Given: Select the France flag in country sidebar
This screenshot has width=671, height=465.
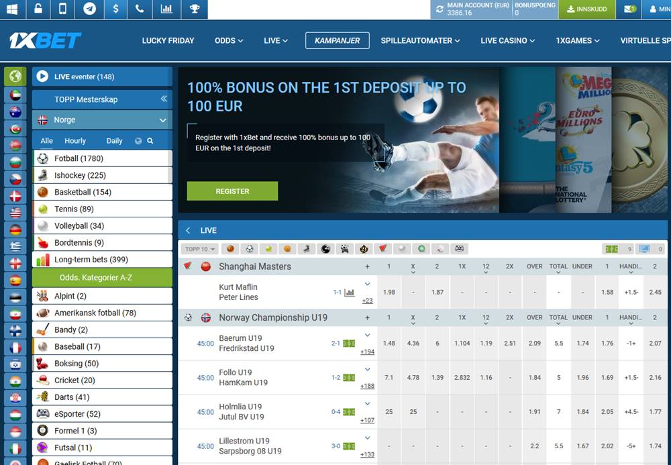Looking at the screenshot, I should click(x=15, y=348).
